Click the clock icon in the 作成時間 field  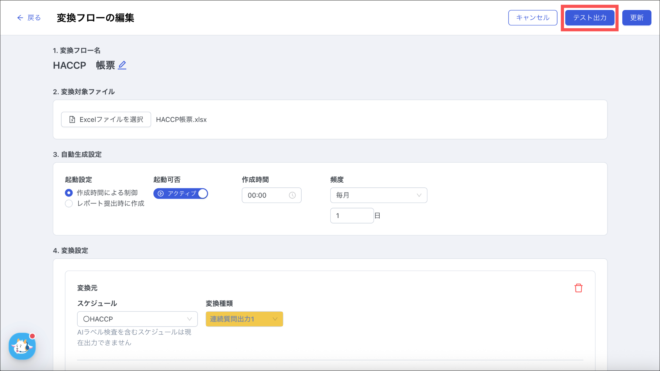pos(292,195)
